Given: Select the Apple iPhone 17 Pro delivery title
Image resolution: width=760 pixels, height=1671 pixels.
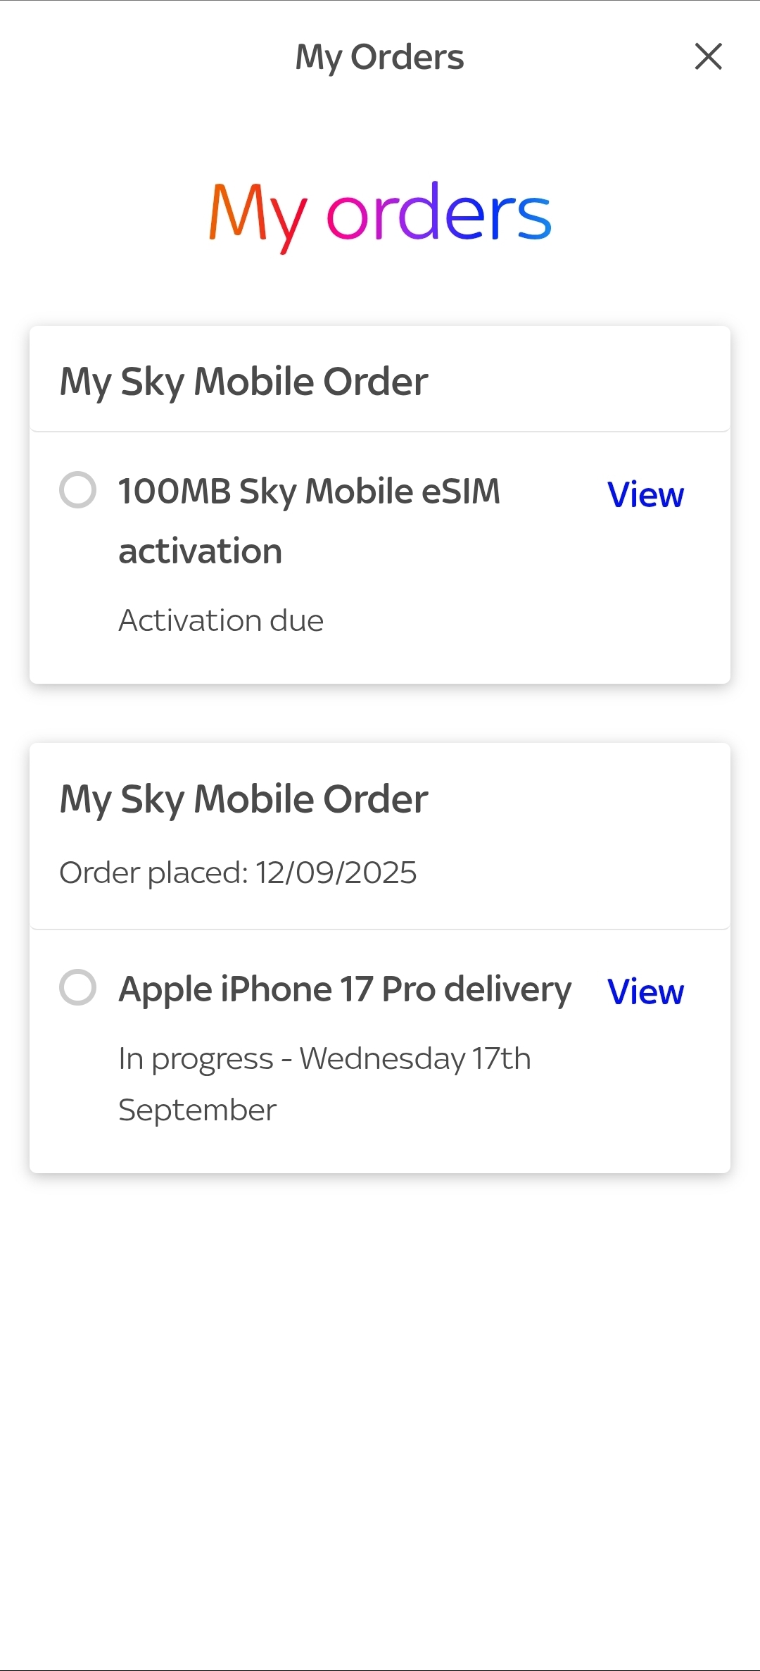Looking at the screenshot, I should pyautogui.click(x=345, y=989).
